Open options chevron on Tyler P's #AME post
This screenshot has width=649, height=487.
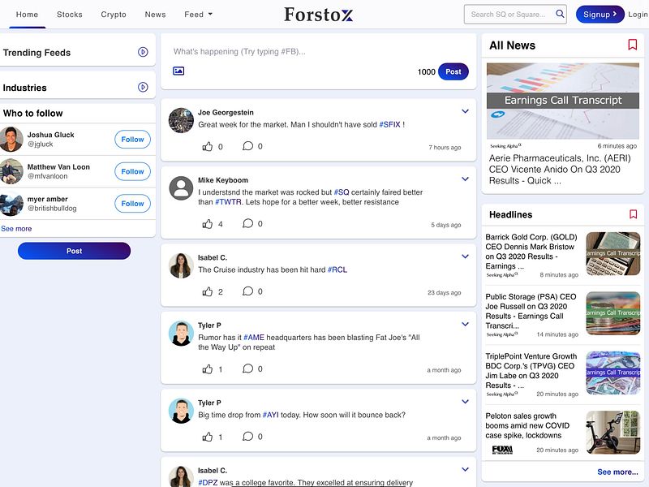click(x=465, y=324)
